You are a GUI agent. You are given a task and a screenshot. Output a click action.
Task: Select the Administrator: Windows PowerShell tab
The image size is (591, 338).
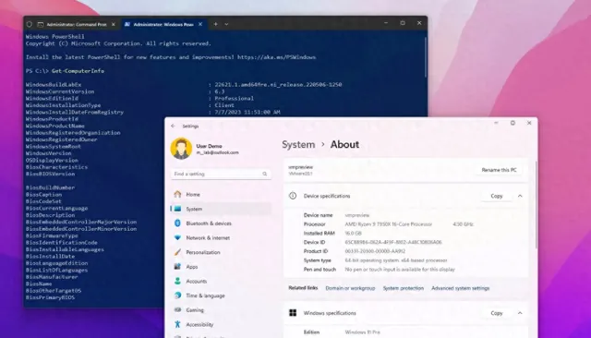point(163,24)
